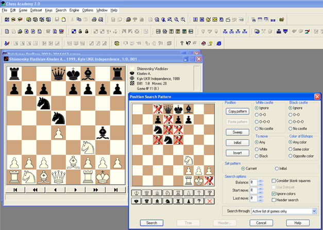Image resolution: width=323 pixels, height=230 pixels.
Task: Click the EPD export toolbar icon
Action: tap(231, 31)
